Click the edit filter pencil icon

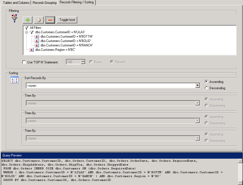click(39, 20)
